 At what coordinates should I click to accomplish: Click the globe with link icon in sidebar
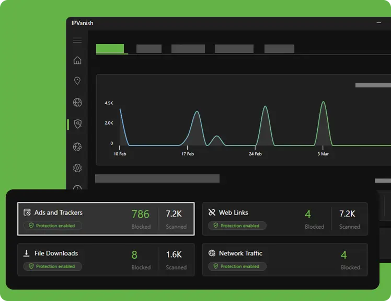coord(77,147)
